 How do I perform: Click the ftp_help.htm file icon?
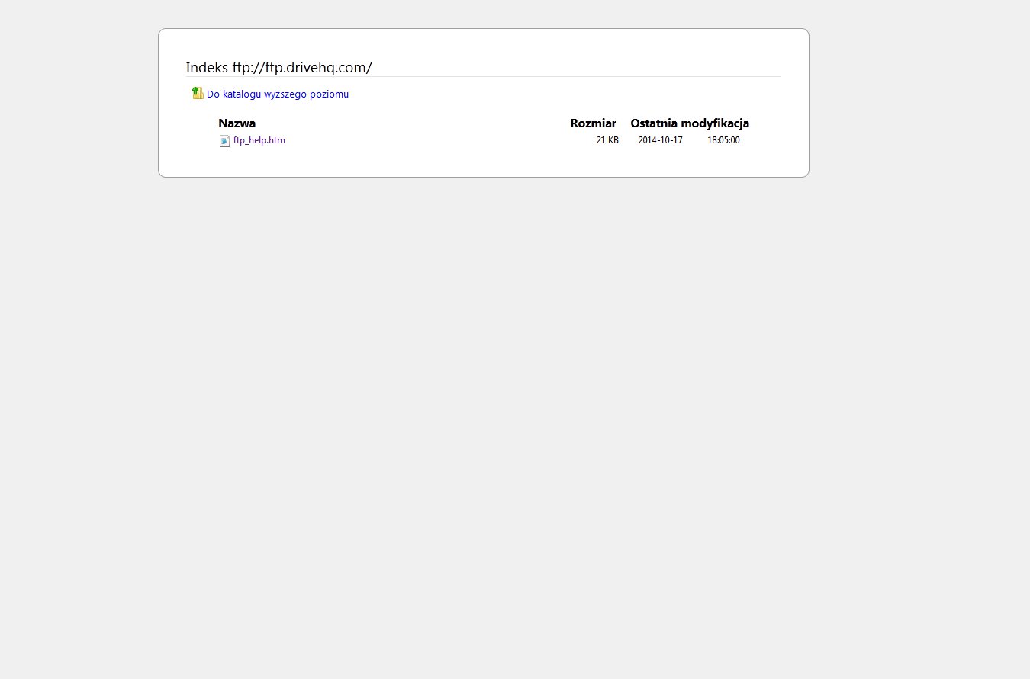[224, 140]
